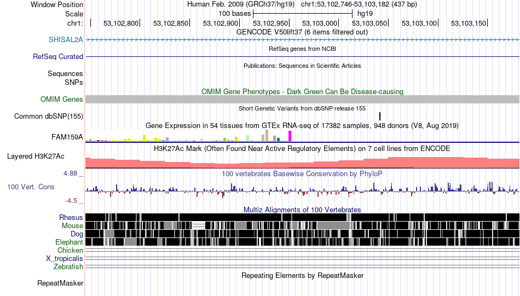Click the 53,102,900 ruler coordinate
520x296 pixels.
221,23
